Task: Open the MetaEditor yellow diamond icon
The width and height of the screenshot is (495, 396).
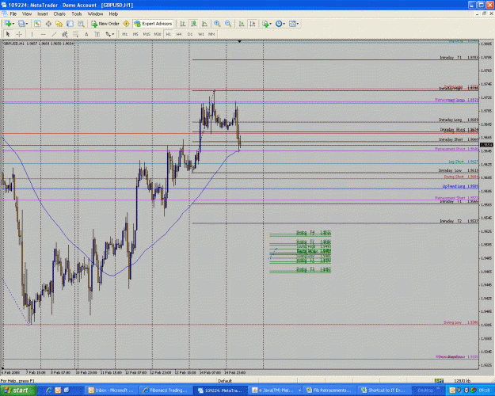Action: [x=126, y=24]
